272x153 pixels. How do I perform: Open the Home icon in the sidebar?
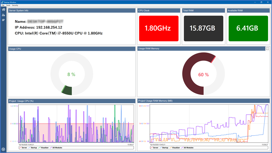3,10
